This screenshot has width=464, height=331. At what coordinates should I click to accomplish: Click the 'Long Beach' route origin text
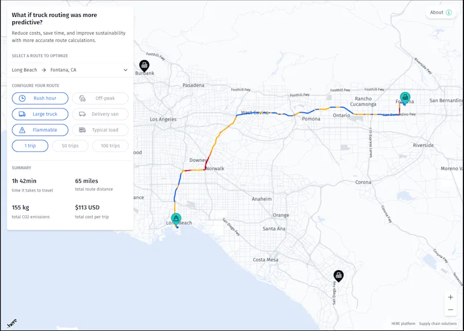point(25,70)
